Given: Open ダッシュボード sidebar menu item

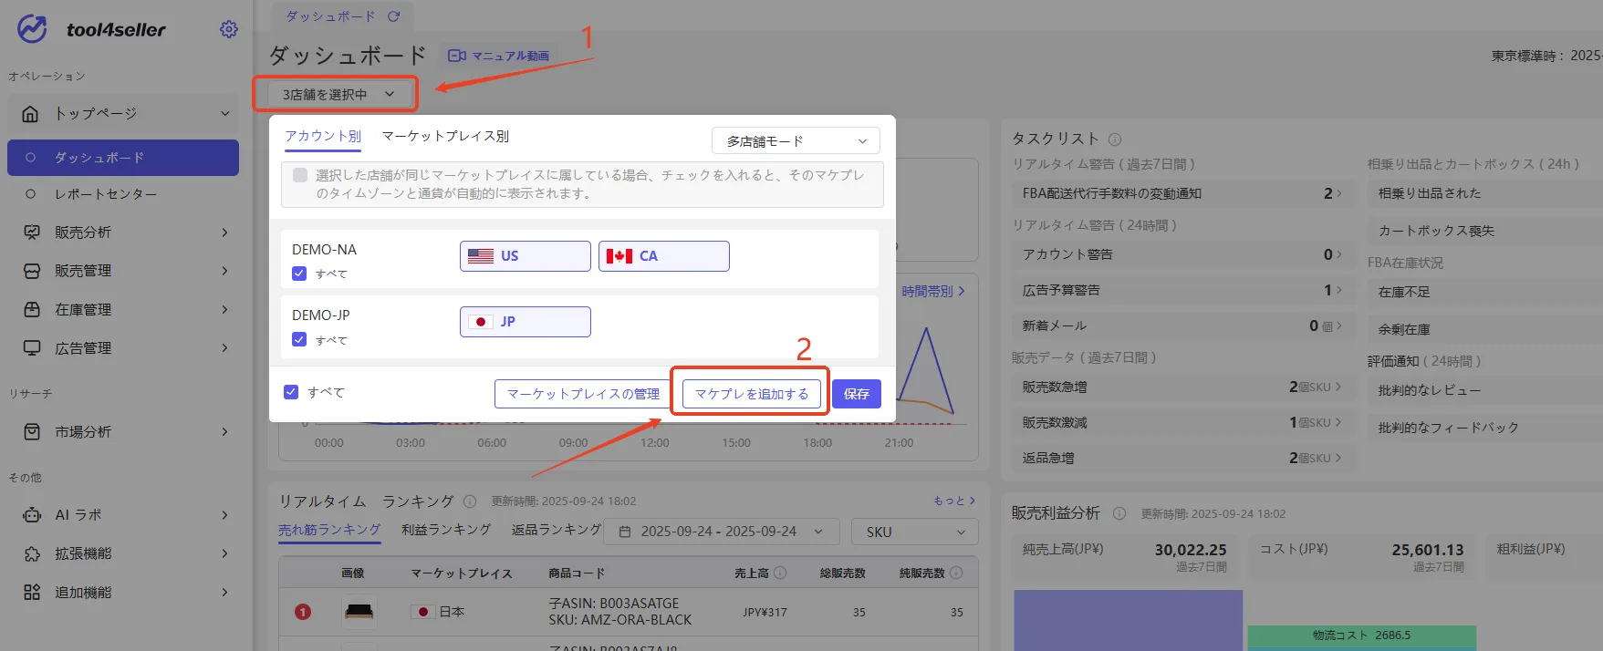Looking at the screenshot, I should tap(123, 158).
